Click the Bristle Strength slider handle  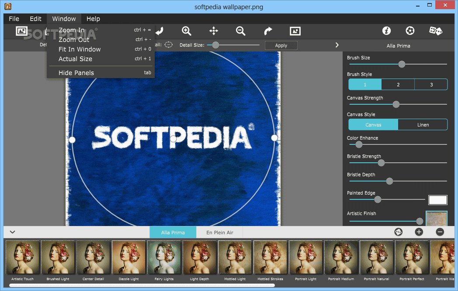point(381,163)
